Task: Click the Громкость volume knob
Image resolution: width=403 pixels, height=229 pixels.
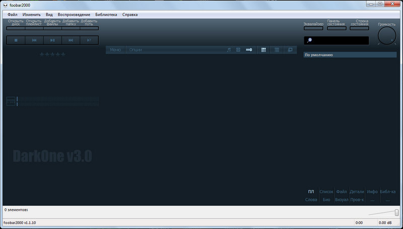Action: [387, 36]
